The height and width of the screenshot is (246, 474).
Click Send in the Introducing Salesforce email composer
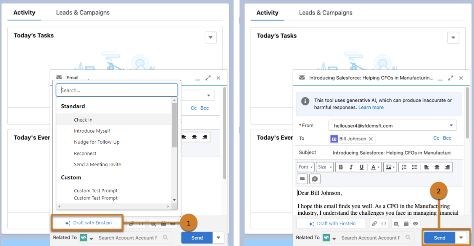coord(440,238)
